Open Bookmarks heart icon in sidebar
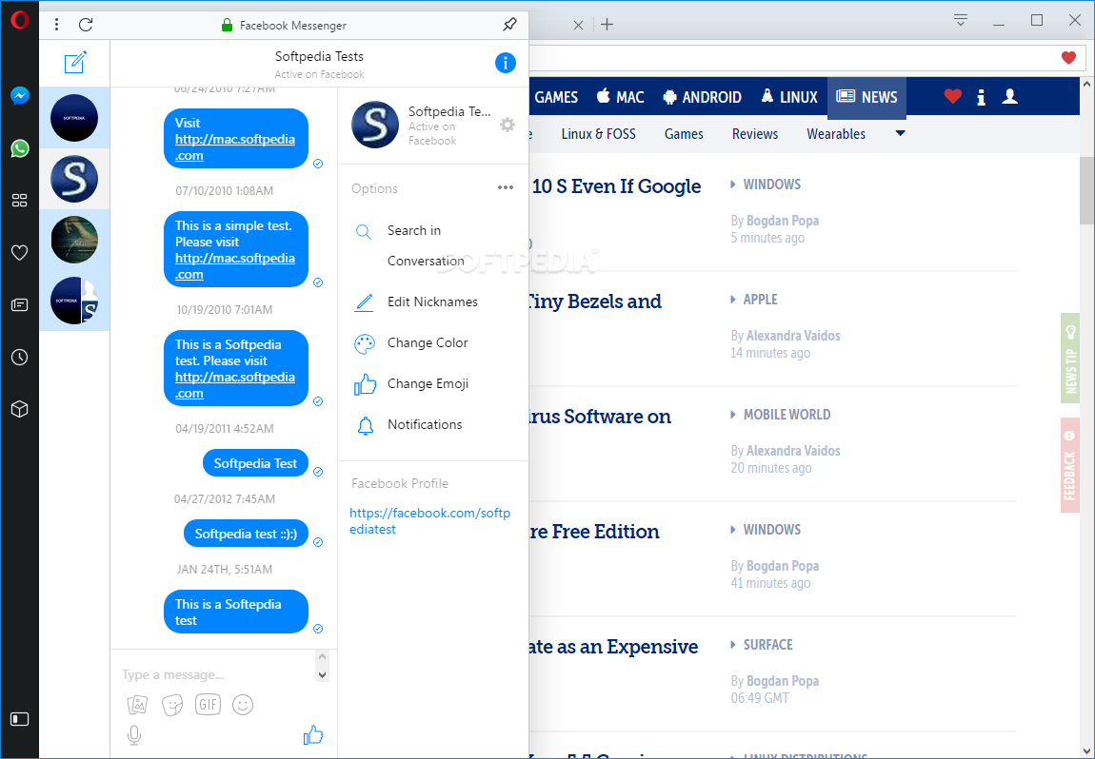The image size is (1095, 759). coord(20,253)
